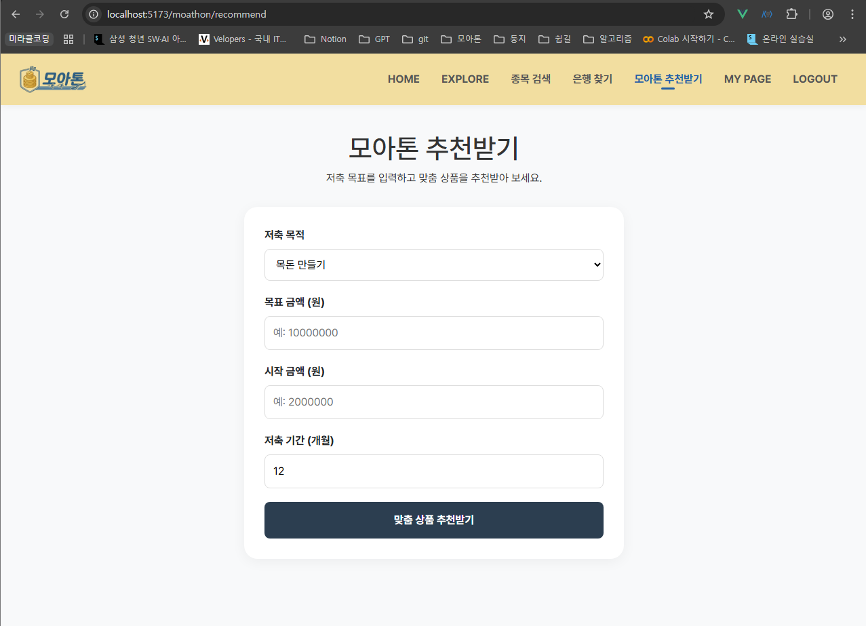The height and width of the screenshot is (626, 866).
Task: Click the LOGOUT link
Action: click(x=814, y=79)
